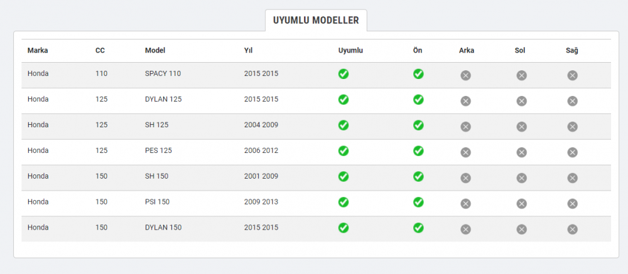This screenshot has width=628, height=274.
Task: Click green Ön check for SH 150
Action: [x=418, y=176]
